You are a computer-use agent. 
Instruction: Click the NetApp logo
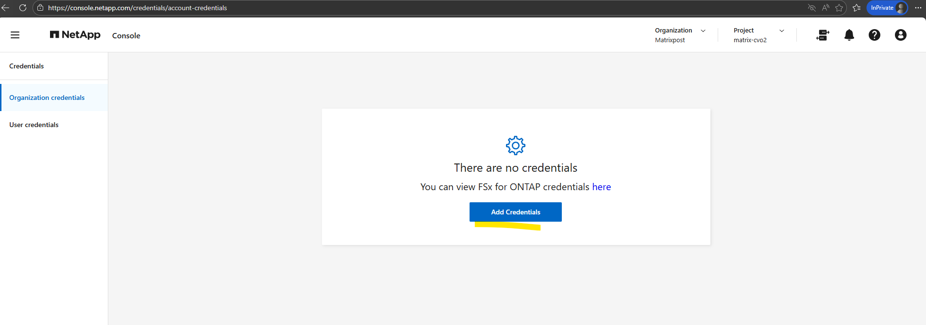point(75,35)
